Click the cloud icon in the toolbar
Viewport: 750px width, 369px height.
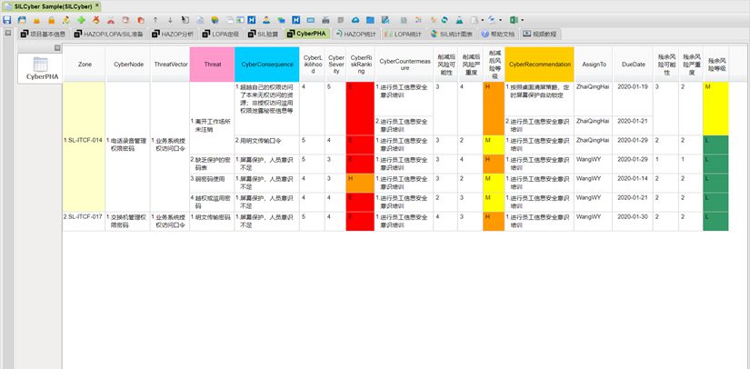coord(356,19)
